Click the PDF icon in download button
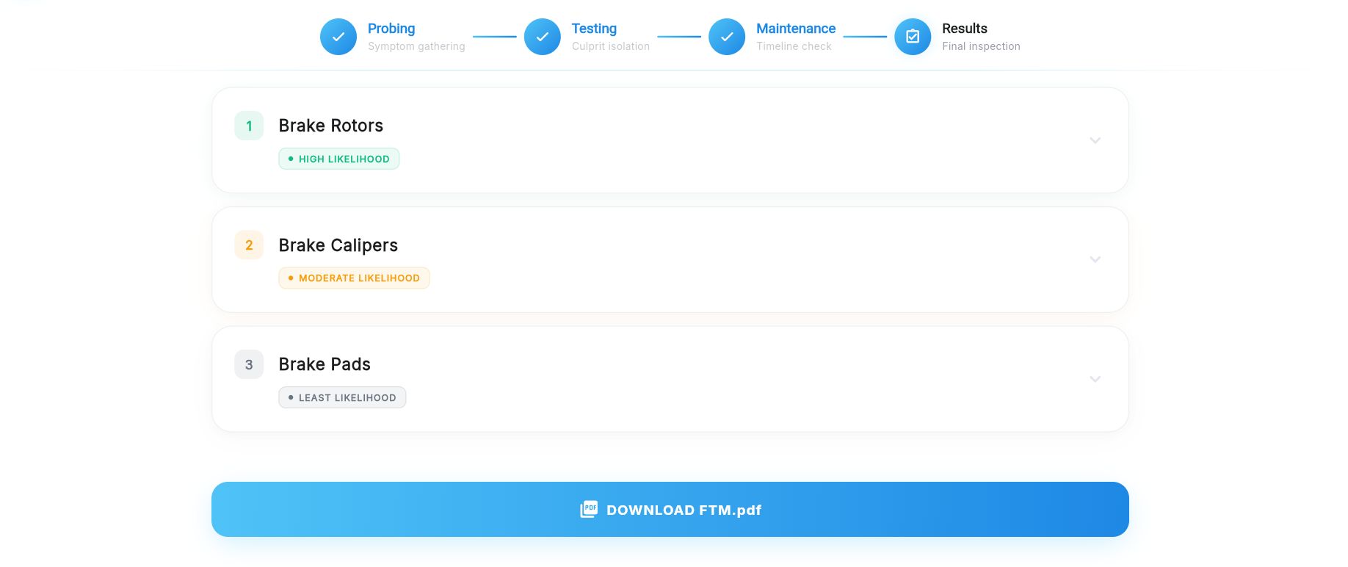 [x=589, y=509]
